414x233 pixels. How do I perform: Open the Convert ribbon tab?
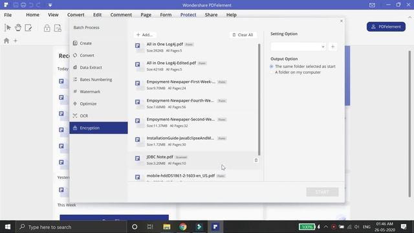76,15
